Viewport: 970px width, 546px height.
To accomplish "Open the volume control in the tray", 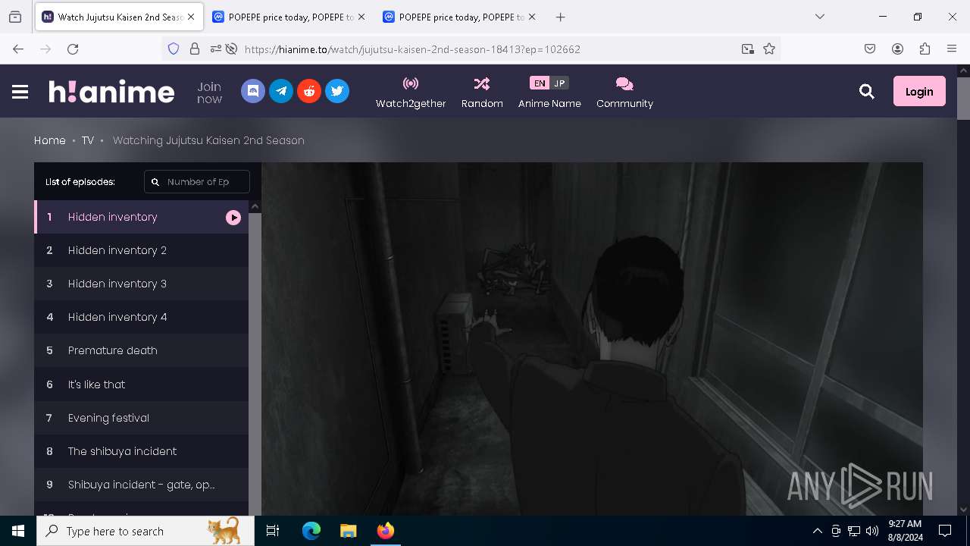I will click(x=871, y=531).
